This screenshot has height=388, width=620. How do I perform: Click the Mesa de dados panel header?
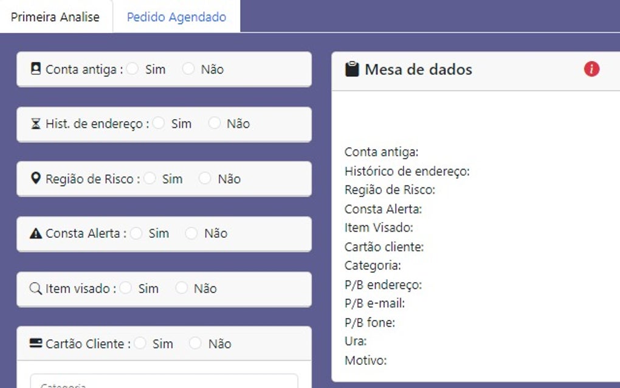point(418,69)
